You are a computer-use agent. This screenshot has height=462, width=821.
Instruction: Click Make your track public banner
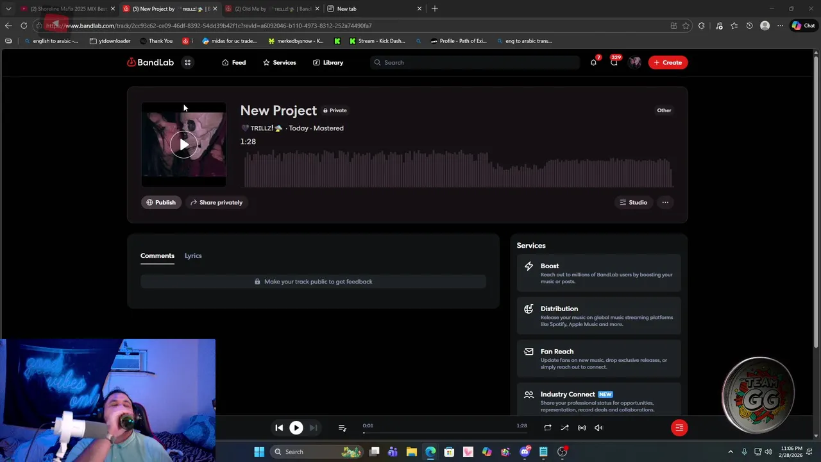(x=313, y=282)
